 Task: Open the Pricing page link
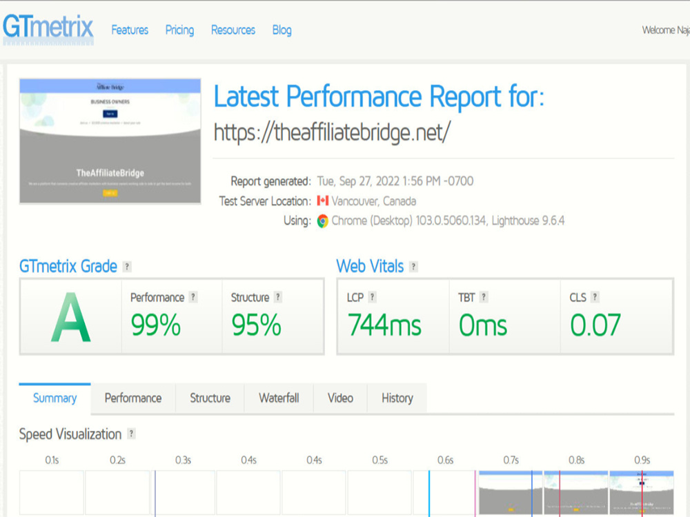(179, 30)
